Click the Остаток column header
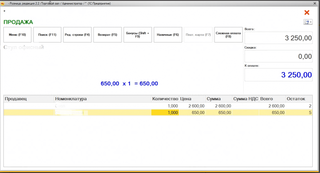The height and width of the screenshot is (173, 320). point(299,99)
